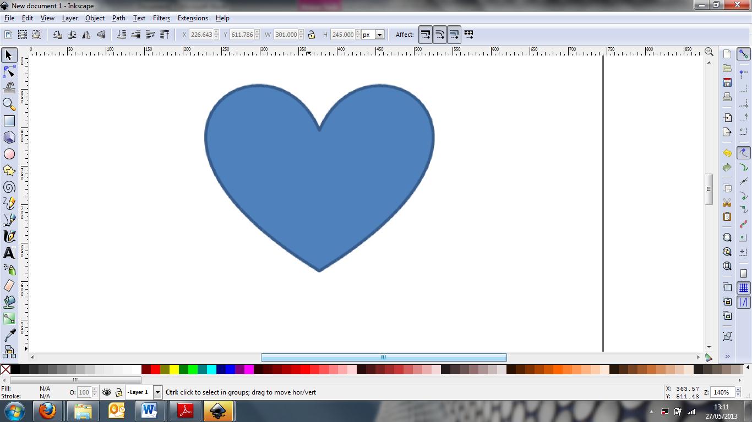Lower selection to bottom
The image size is (752, 422).
point(122,35)
